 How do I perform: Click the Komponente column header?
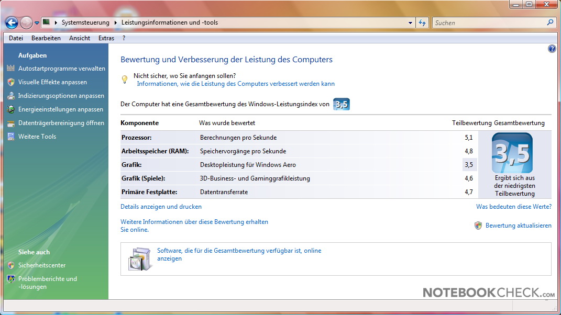[x=139, y=122]
